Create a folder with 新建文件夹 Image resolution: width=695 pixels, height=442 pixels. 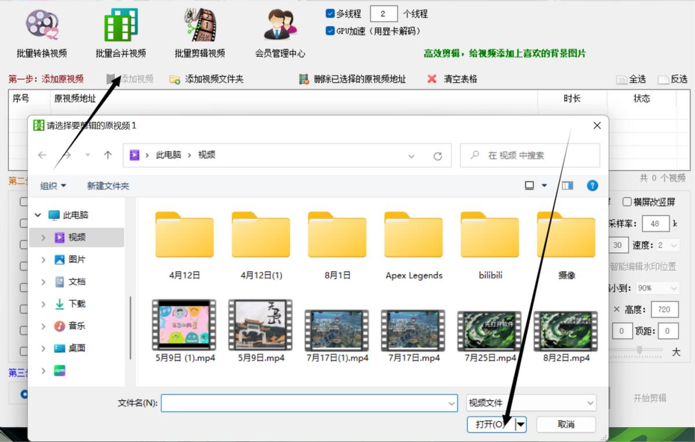[x=107, y=185]
